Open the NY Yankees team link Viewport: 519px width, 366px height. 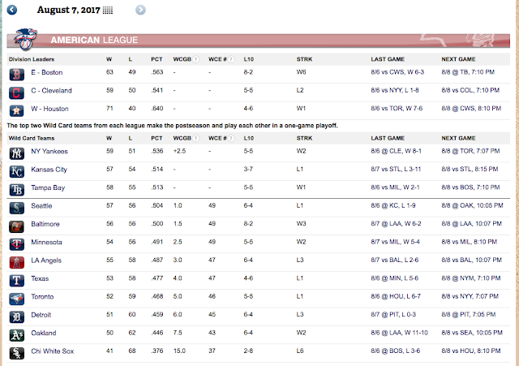(49, 152)
